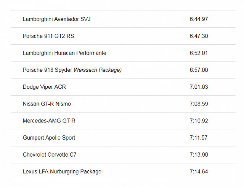Select the 7:11.57 lap time

pos(199,138)
